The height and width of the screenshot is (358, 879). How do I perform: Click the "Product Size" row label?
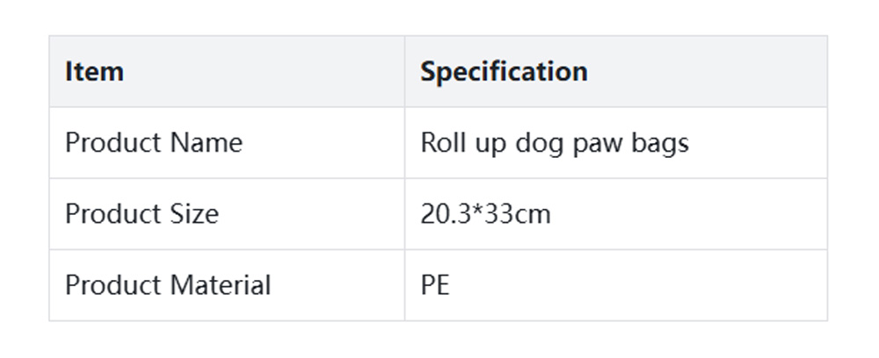point(142,213)
